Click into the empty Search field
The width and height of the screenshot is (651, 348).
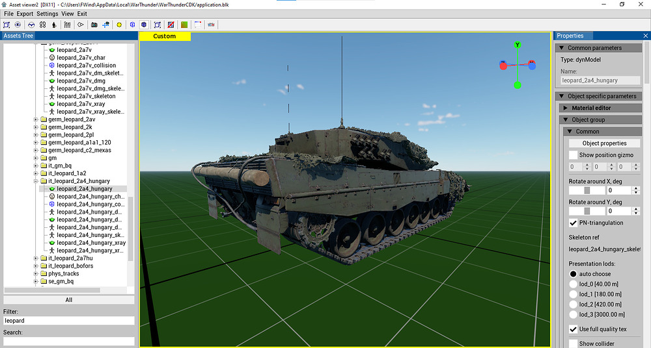click(x=69, y=342)
